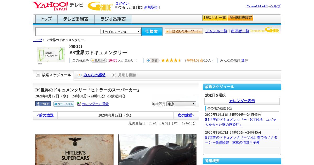
Task: Click the star rating display
Action: tap(171, 60)
